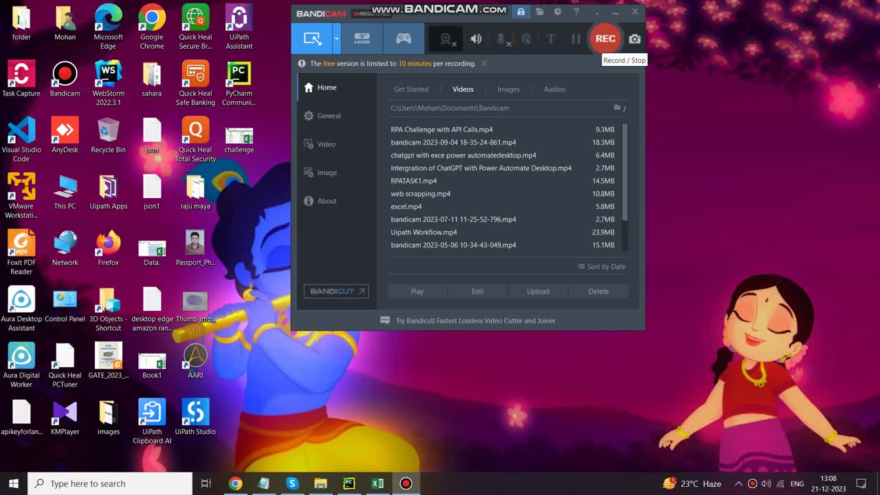Click the pause recording icon
This screenshot has height=495, width=880.
(x=576, y=39)
